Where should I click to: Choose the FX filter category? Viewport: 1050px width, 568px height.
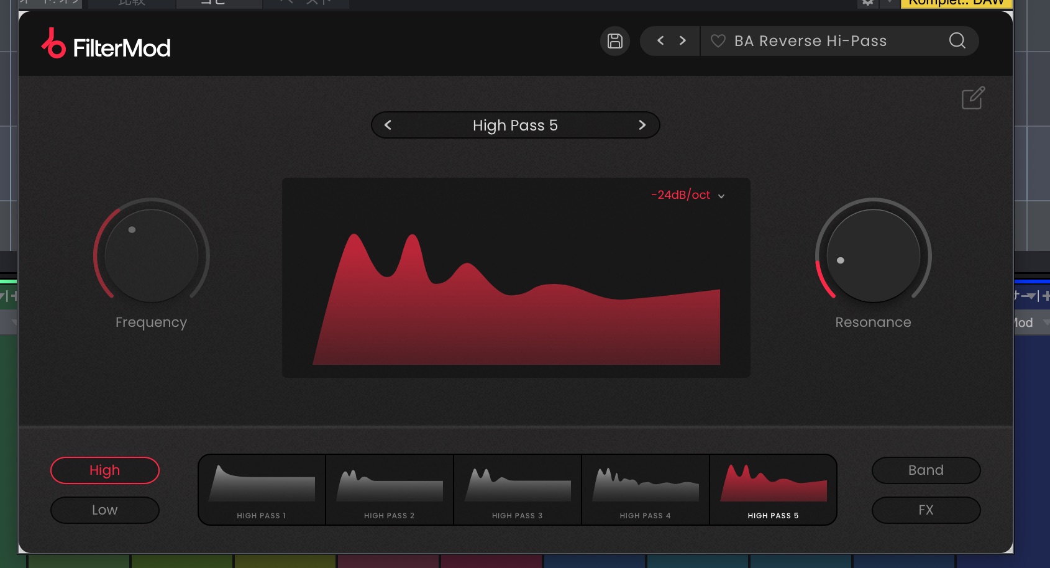pyautogui.click(x=926, y=510)
